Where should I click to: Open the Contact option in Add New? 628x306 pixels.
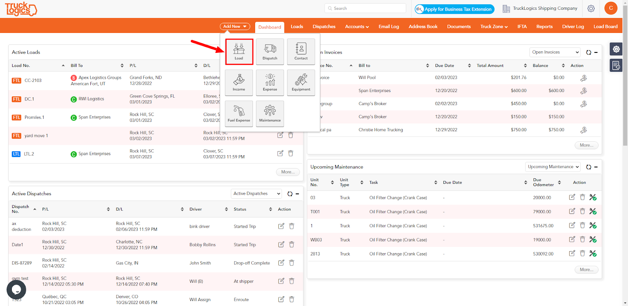pyautogui.click(x=301, y=52)
